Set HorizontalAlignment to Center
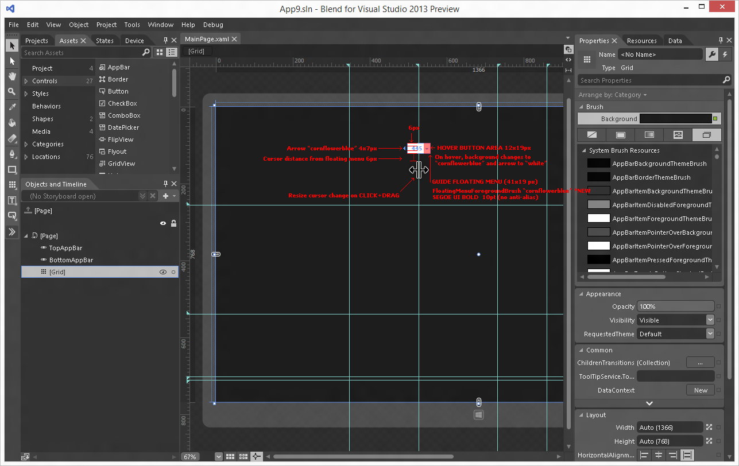 click(659, 455)
